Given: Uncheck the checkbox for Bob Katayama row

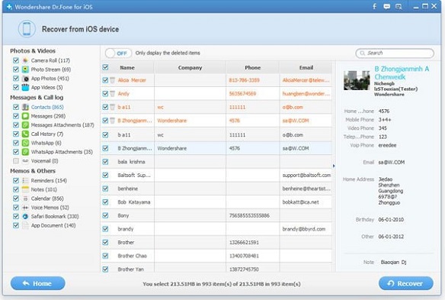Looking at the screenshot, I should pyautogui.click(x=105, y=202).
